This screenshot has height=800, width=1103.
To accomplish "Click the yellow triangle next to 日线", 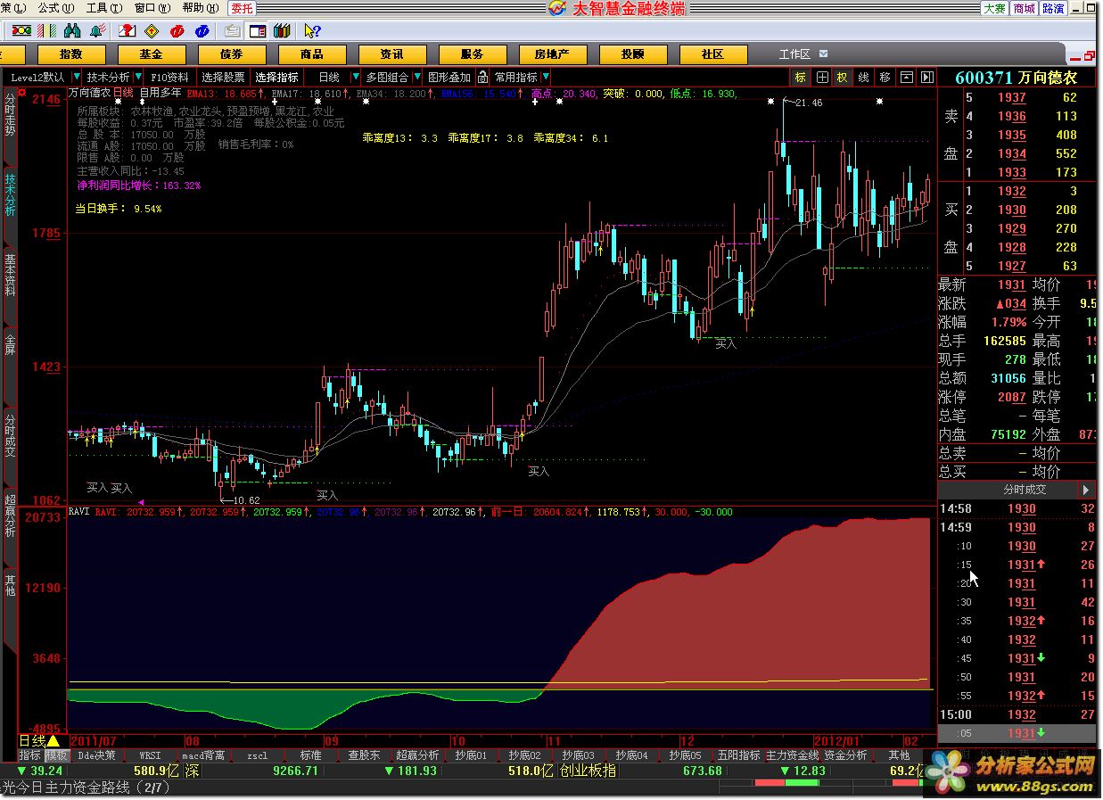I will [x=54, y=740].
